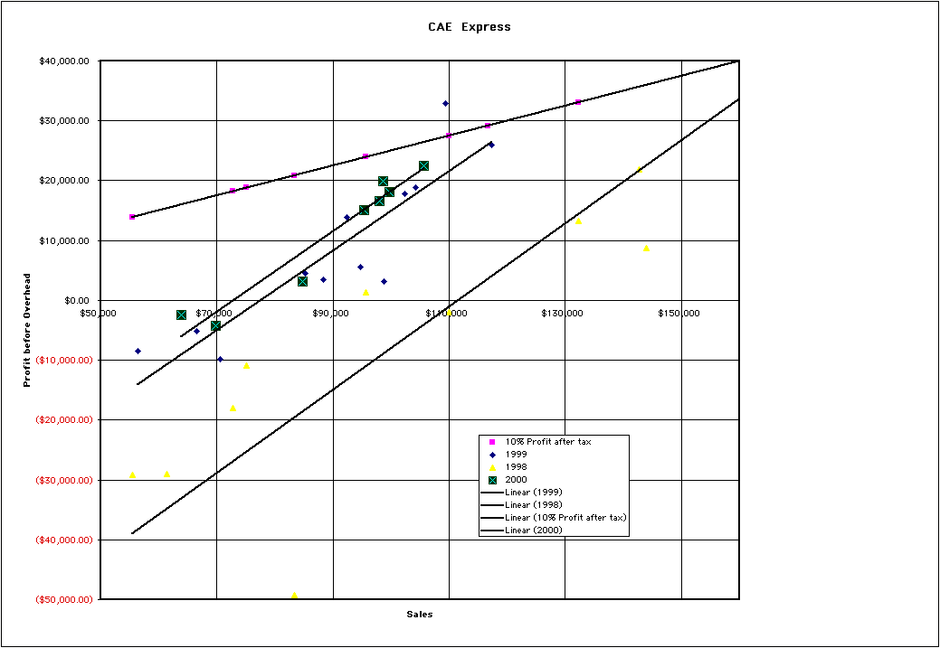Click the blue diamond marker in the legend
940x648 pixels.
[x=492, y=455]
